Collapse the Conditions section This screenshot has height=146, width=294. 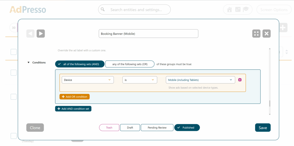29,63
